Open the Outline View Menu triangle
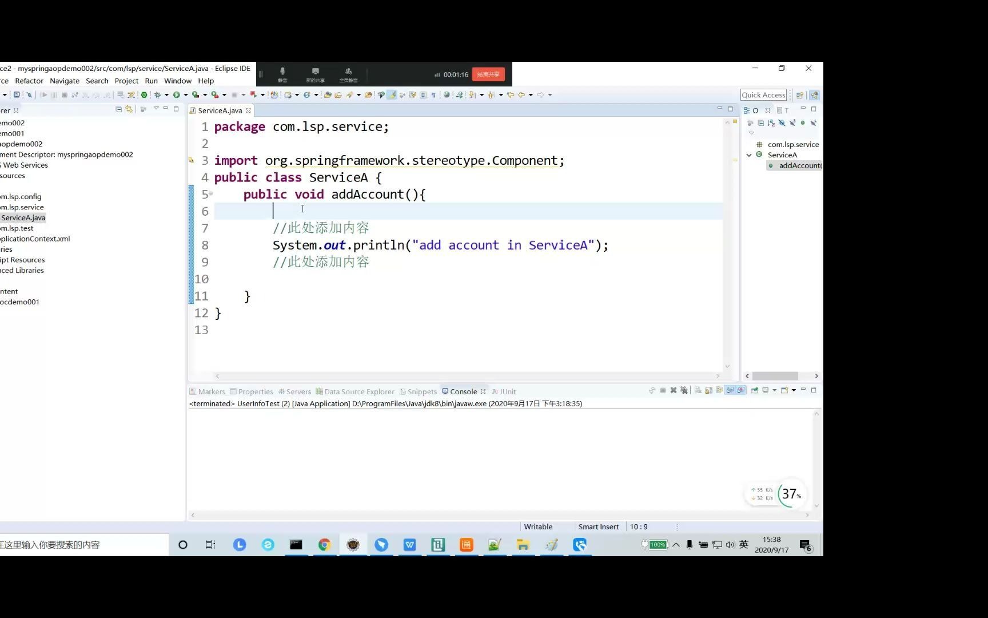 coord(751,133)
